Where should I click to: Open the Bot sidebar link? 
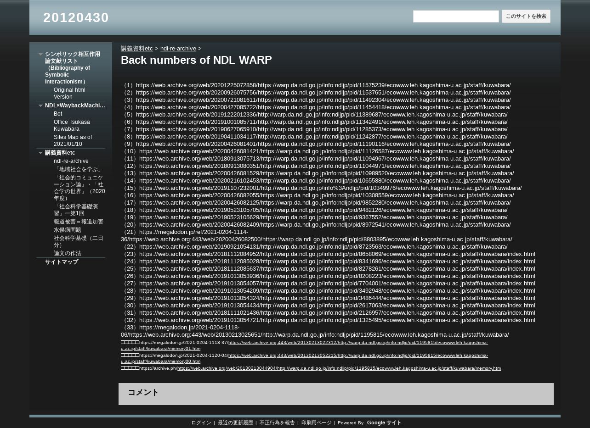pos(58,114)
